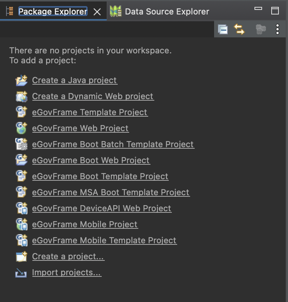Maximize the Package Explorer view
The width and height of the screenshot is (288, 302).
click(275, 11)
